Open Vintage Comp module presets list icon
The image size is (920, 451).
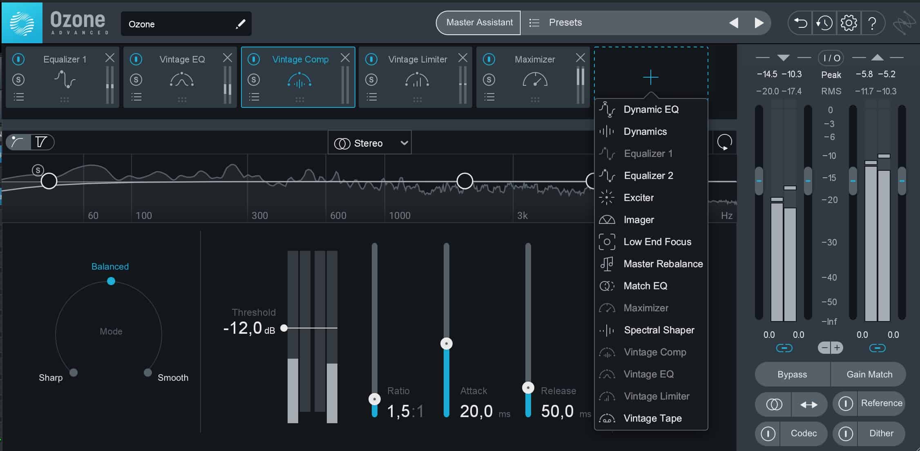pos(254,97)
